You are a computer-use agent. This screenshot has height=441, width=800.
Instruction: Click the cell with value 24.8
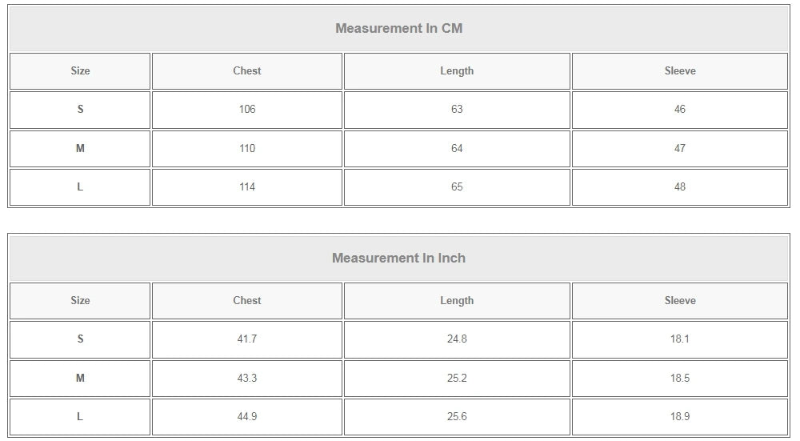tap(457, 339)
